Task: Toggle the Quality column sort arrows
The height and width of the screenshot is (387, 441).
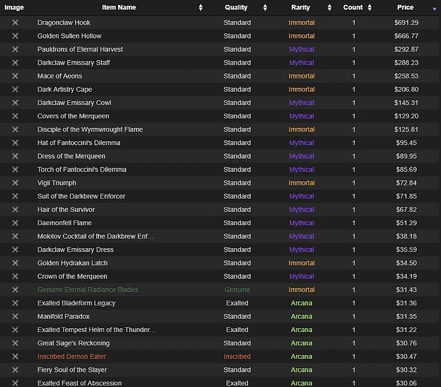Action: pos(265,8)
